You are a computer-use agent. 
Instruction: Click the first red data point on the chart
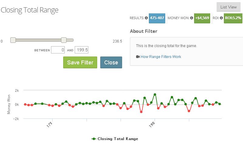click(x=25, y=104)
